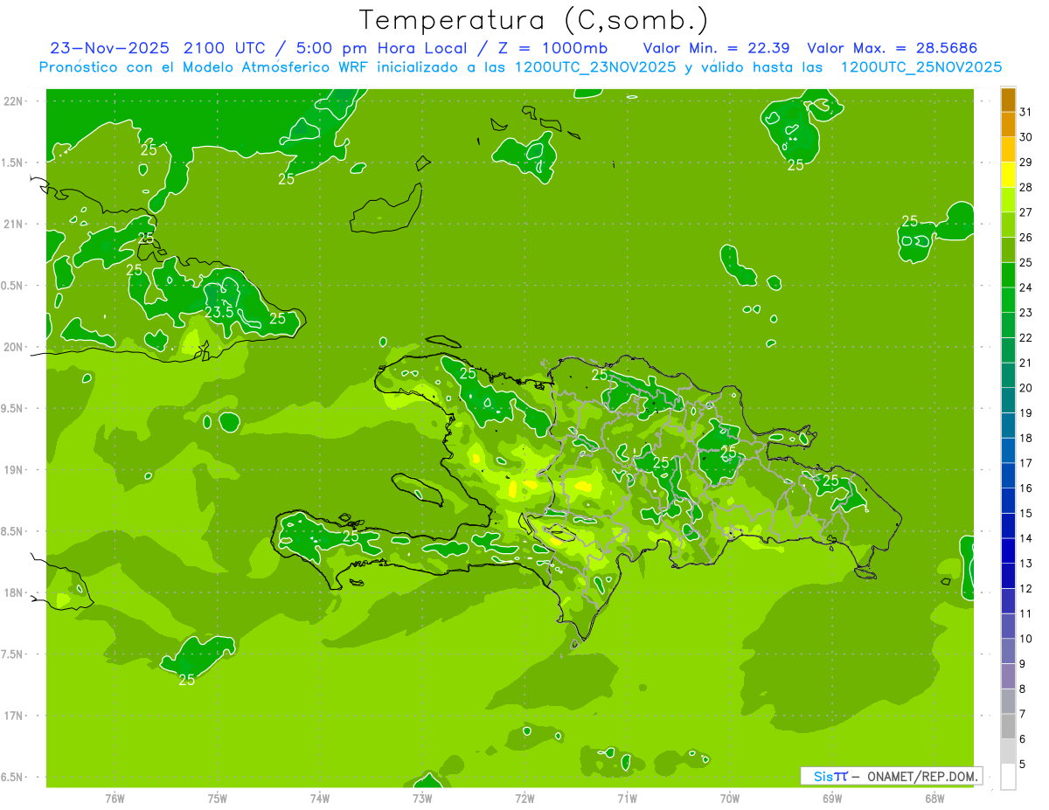Click the "74W" longitude axis label
Viewport: 1049px width, 810px height.
319,798
